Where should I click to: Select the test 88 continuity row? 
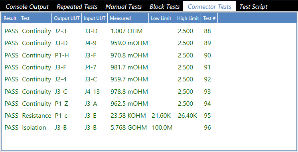[x=149, y=31]
